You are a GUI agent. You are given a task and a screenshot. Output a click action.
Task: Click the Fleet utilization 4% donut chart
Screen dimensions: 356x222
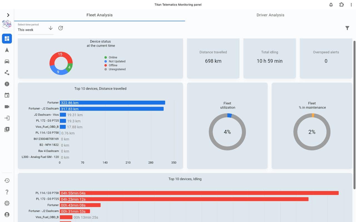point(227,132)
